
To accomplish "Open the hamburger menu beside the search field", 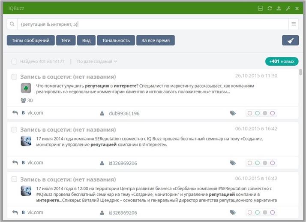I will point(294,24).
